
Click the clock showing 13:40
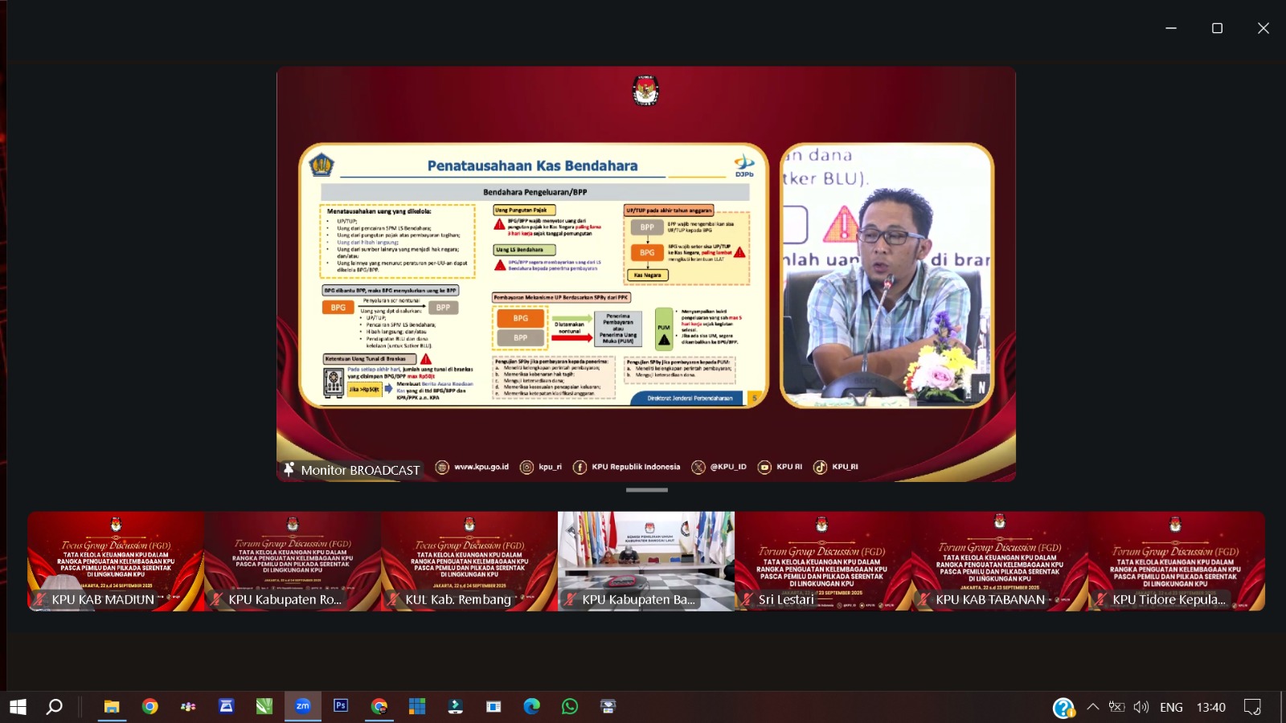[x=1210, y=707]
